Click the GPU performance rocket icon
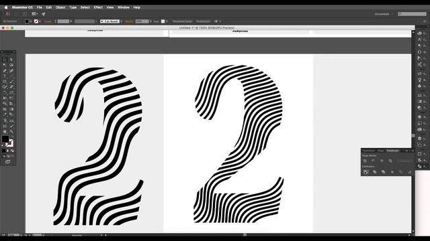The height and width of the screenshot is (241, 430). coord(43,14)
